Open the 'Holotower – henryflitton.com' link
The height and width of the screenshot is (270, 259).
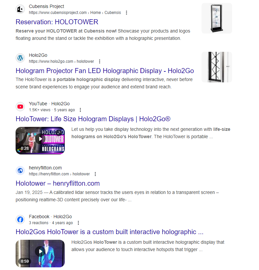pyautogui.click(x=58, y=183)
